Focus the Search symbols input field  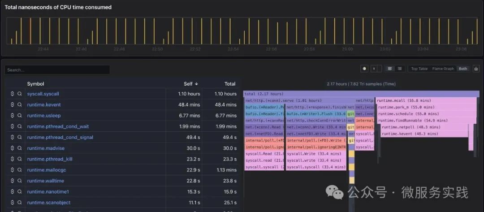click(x=57, y=70)
